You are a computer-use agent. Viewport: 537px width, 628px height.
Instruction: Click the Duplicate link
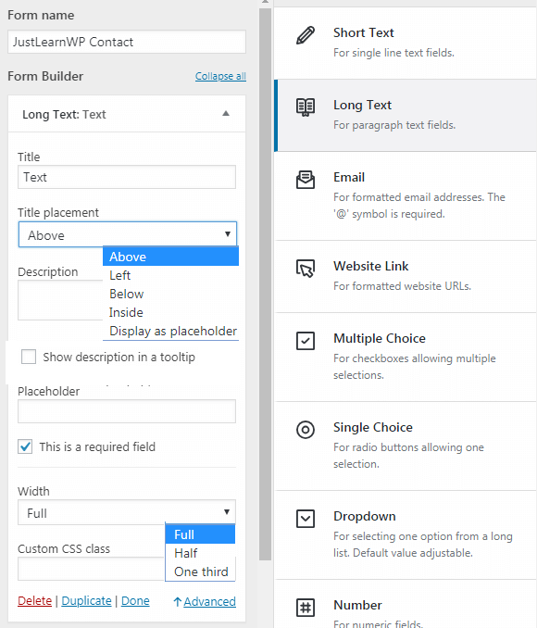pyautogui.click(x=86, y=601)
